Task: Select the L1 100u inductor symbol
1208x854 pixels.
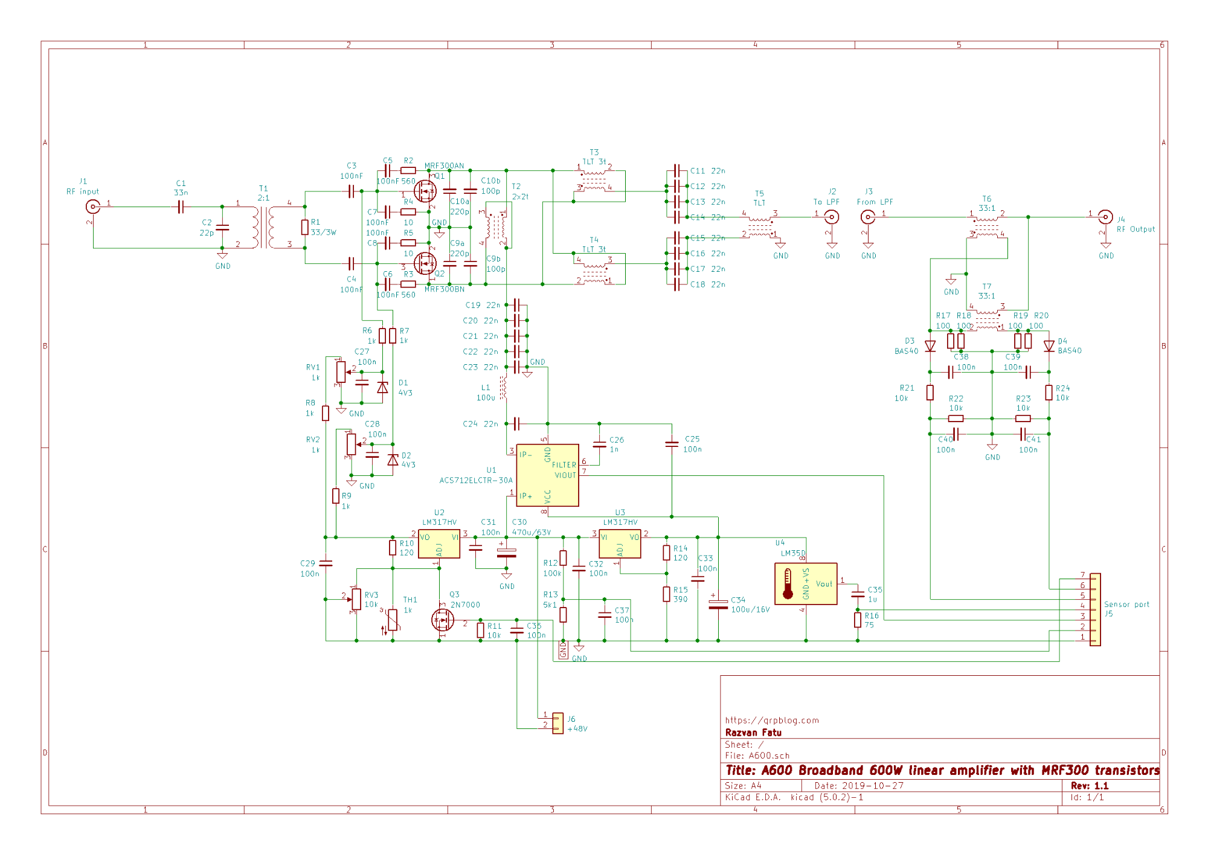Action: coord(503,388)
